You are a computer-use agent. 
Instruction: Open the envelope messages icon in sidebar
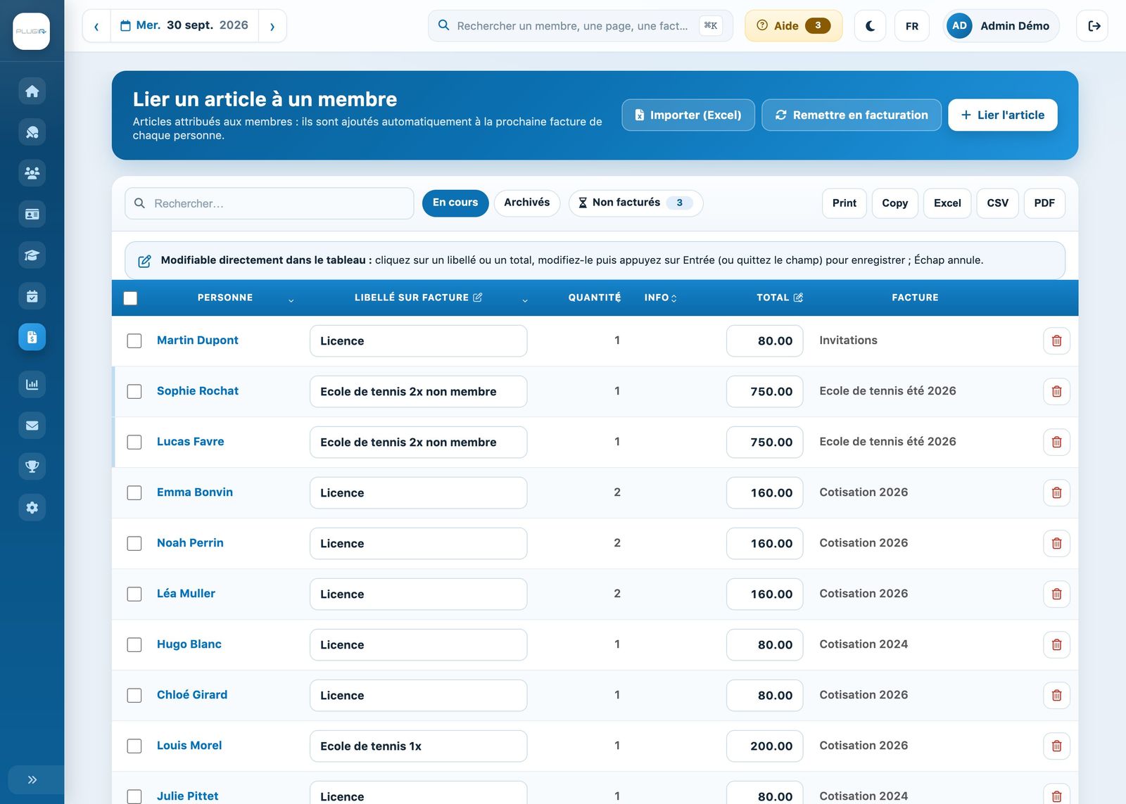point(32,425)
